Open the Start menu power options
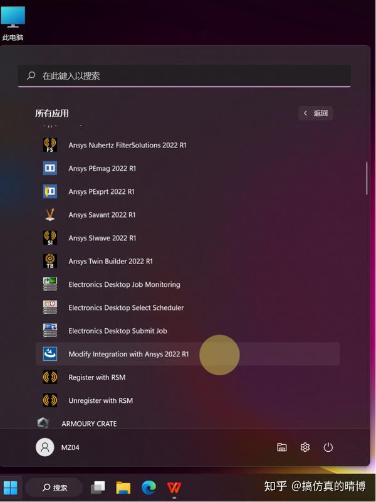This screenshot has width=376, height=502. 328,447
